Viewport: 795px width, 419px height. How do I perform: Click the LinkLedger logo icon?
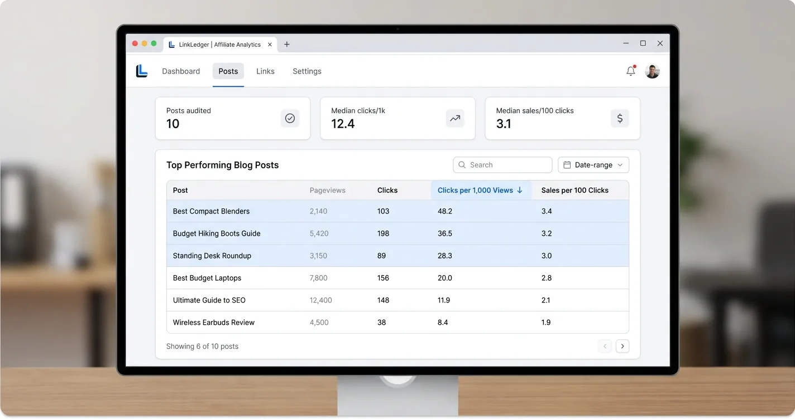(x=142, y=71)
